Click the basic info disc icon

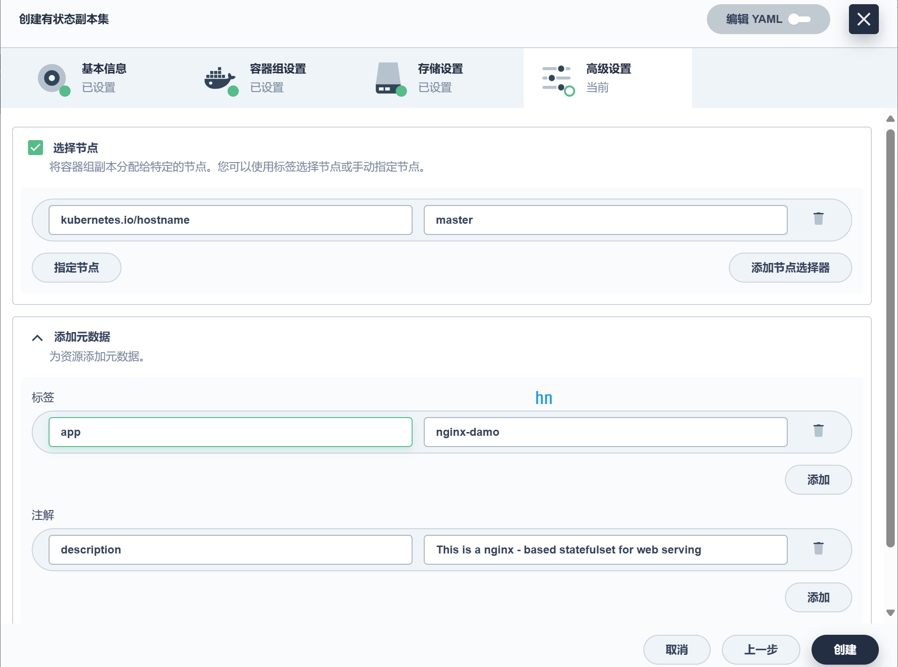pos(52,78)
